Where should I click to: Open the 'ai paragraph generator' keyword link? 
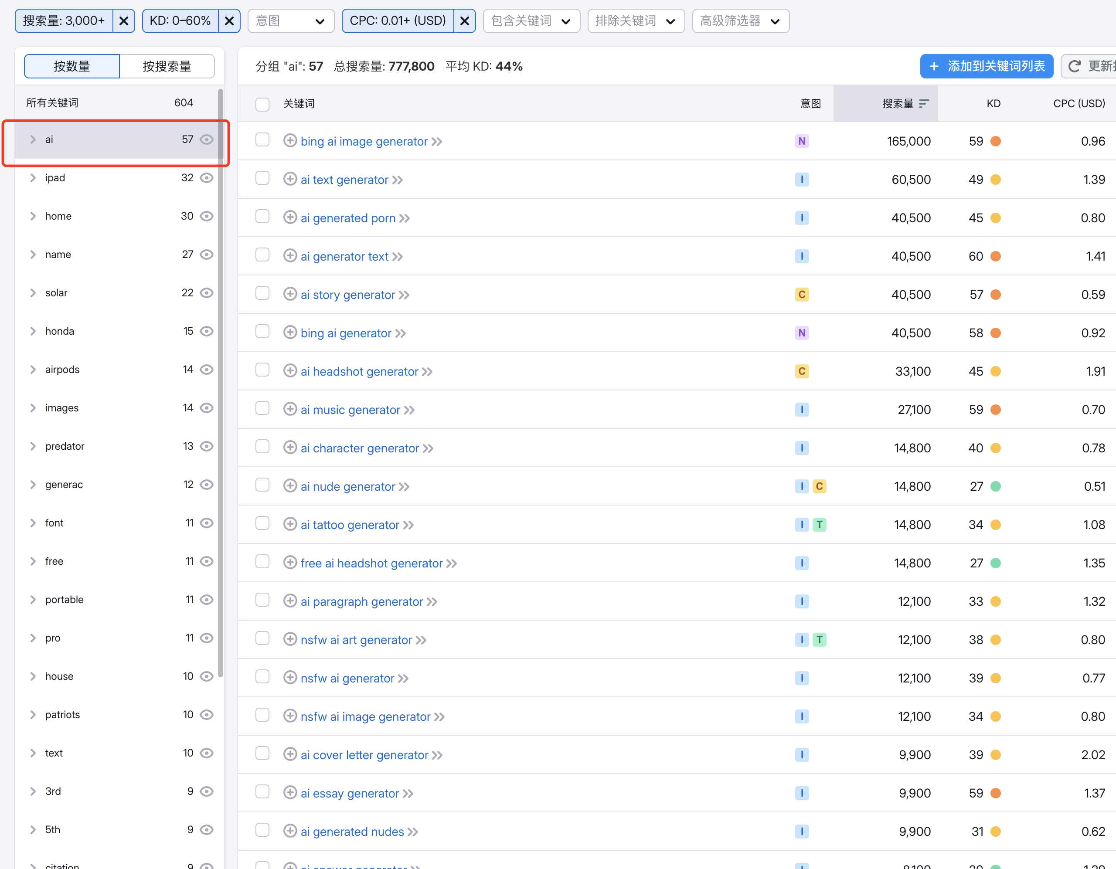[362, 601]
